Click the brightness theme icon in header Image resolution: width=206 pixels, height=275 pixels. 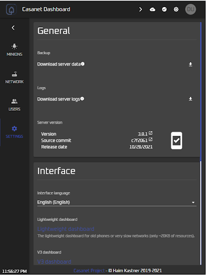176,10
